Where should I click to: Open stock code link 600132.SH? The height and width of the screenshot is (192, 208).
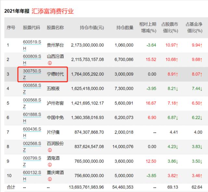click(32, 176)
